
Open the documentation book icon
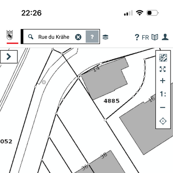click(x=155, y=37)
